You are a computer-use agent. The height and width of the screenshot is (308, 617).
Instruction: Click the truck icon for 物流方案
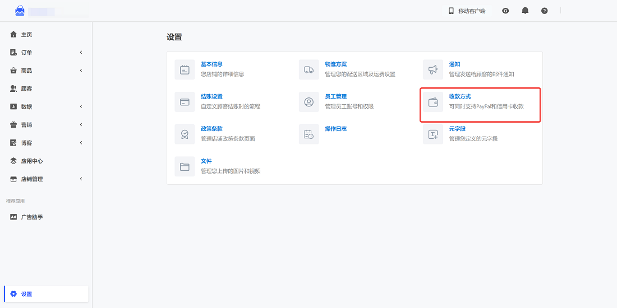pos(308,70)
